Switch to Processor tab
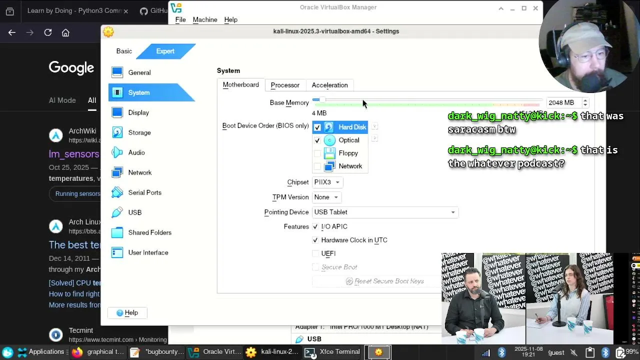This screenshot has width=640, height=360. tap(285, 85)
